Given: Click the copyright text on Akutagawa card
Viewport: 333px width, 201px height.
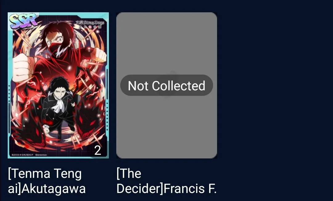Looking at the screenshot, I should (x=29, y=155).
